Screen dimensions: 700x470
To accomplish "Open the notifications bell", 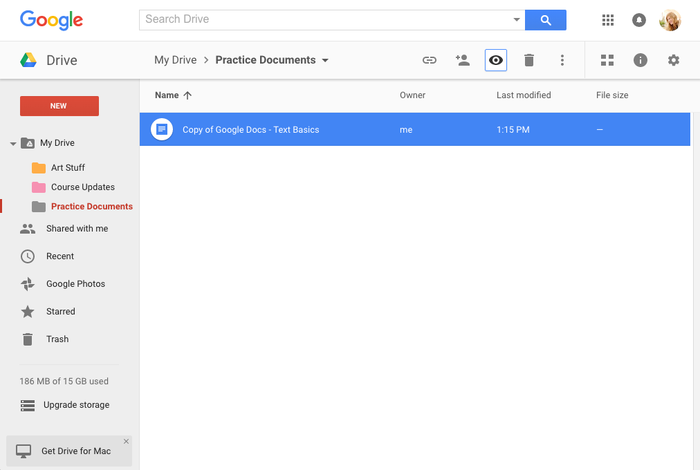I will pyautogui.click(x=639, y=20).
